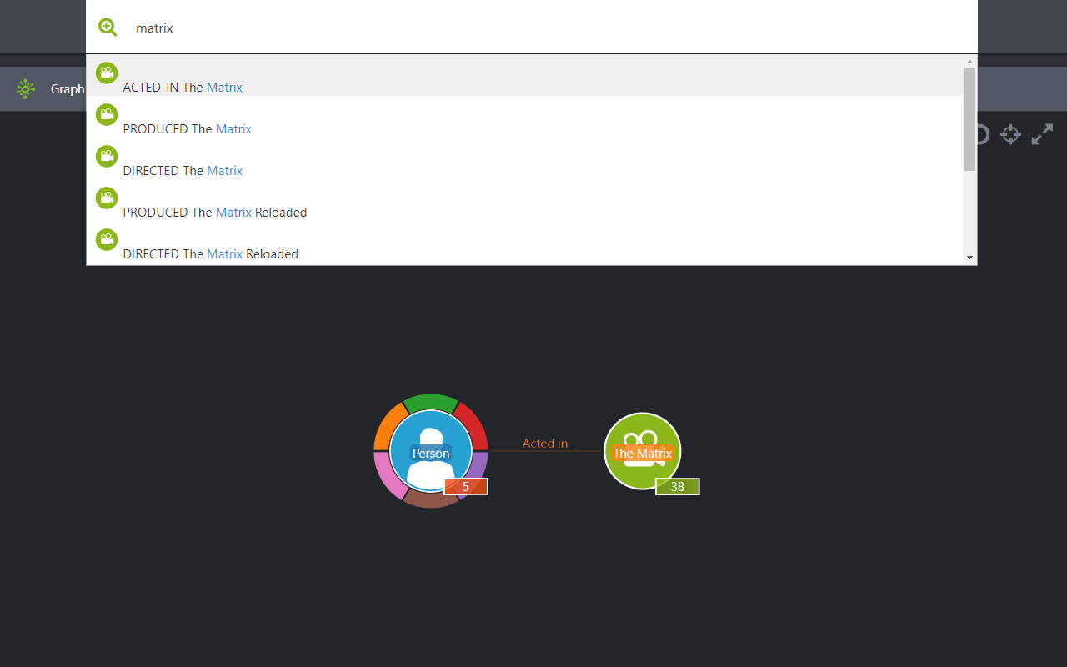Select 'ACTED_IN The Matrix' suggestion
The width and height of the screenshot is (1067, 667).
525,77
